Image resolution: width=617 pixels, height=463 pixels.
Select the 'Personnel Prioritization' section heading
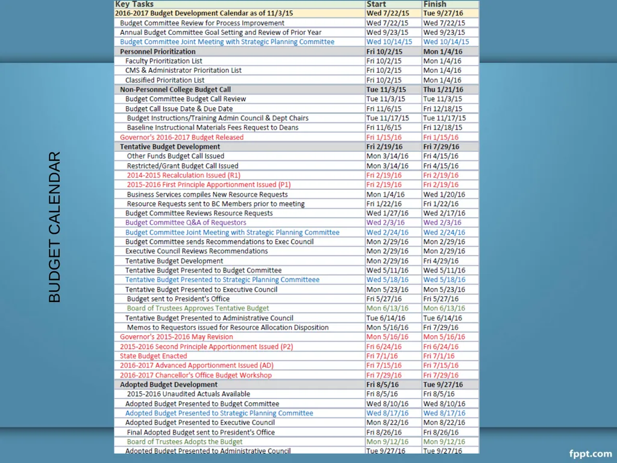pos(157,52)
